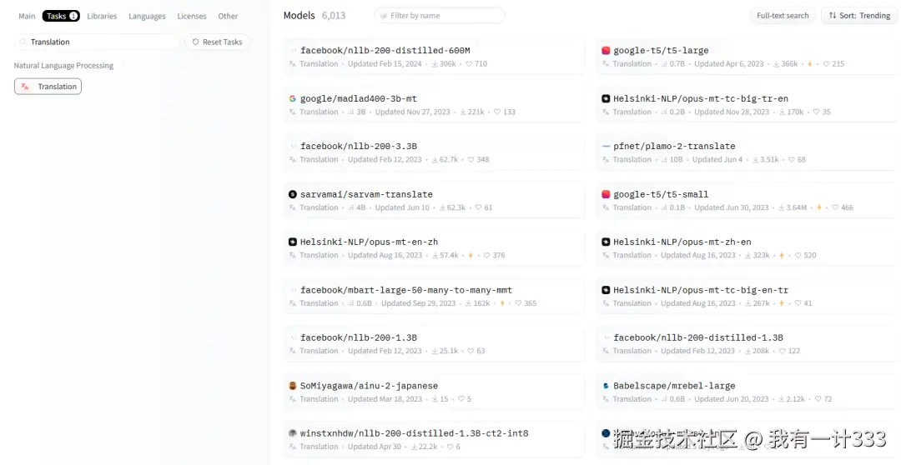Open the Other filter tab
901x465 pixels.
228,16
